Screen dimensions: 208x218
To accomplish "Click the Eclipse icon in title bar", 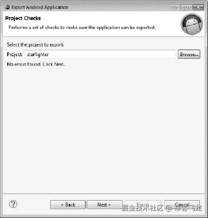I will (x=7, y=7).
